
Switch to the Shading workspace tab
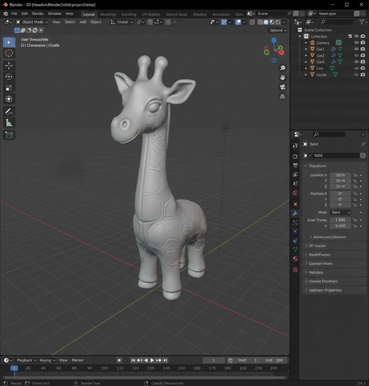tap(200, 14)
